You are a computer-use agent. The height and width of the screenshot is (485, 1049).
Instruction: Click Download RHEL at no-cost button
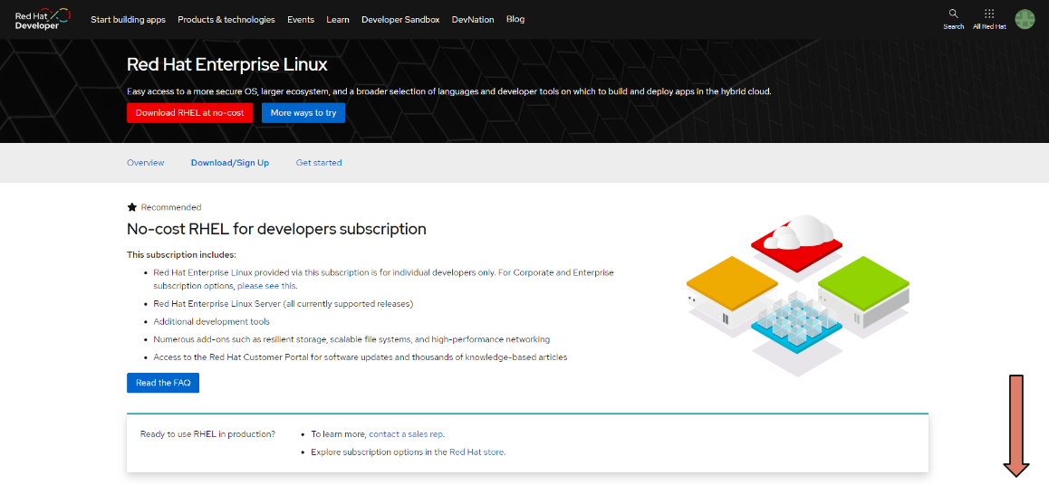click(190, 113)
